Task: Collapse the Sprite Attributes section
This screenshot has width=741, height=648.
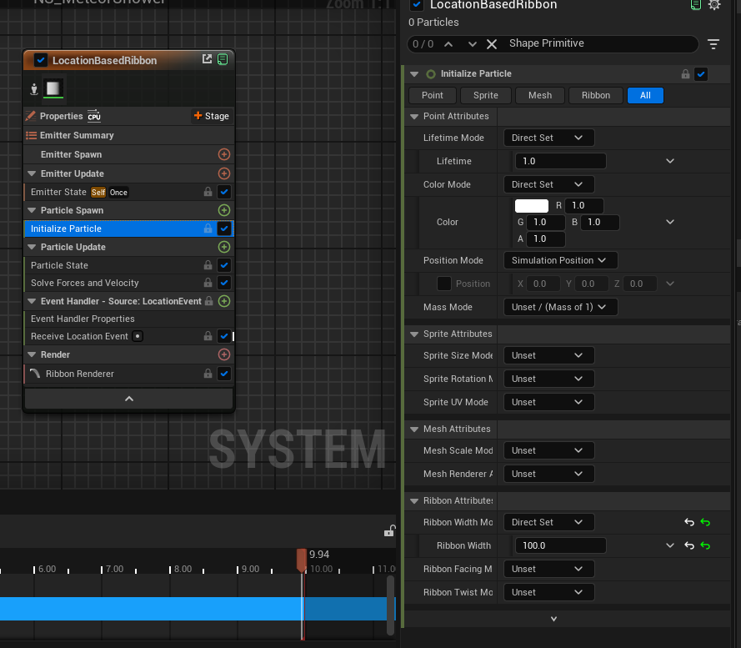Action: tap(415, 334)
